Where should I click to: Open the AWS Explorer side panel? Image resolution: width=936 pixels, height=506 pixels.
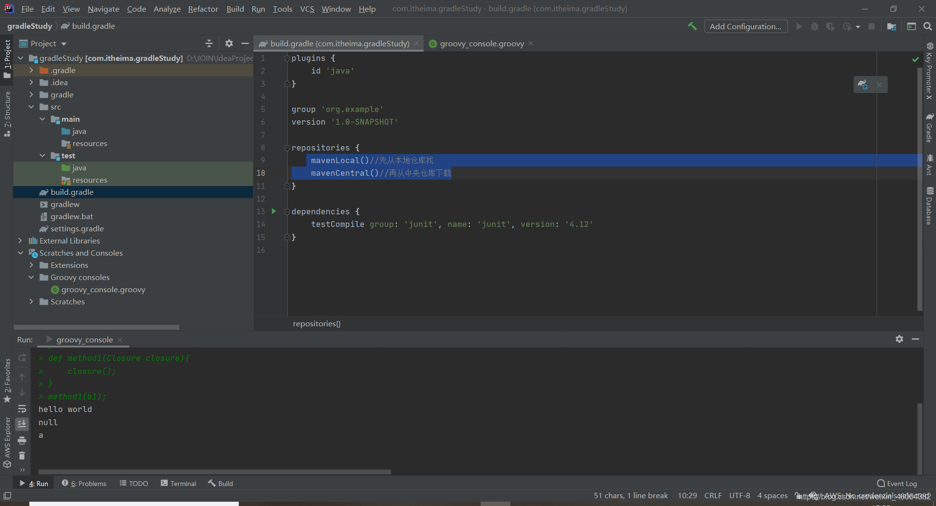point(7,442)
